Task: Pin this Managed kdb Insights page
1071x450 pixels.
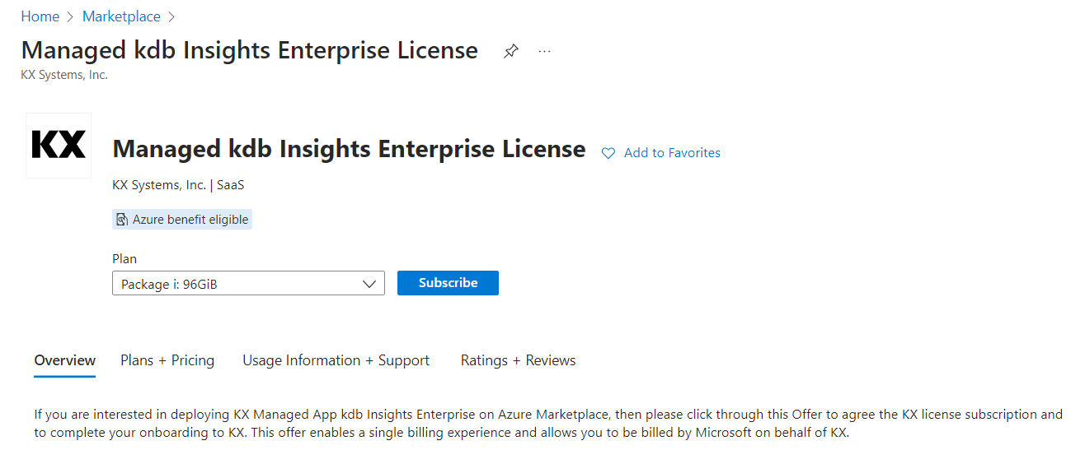Action: pos(511,51)
